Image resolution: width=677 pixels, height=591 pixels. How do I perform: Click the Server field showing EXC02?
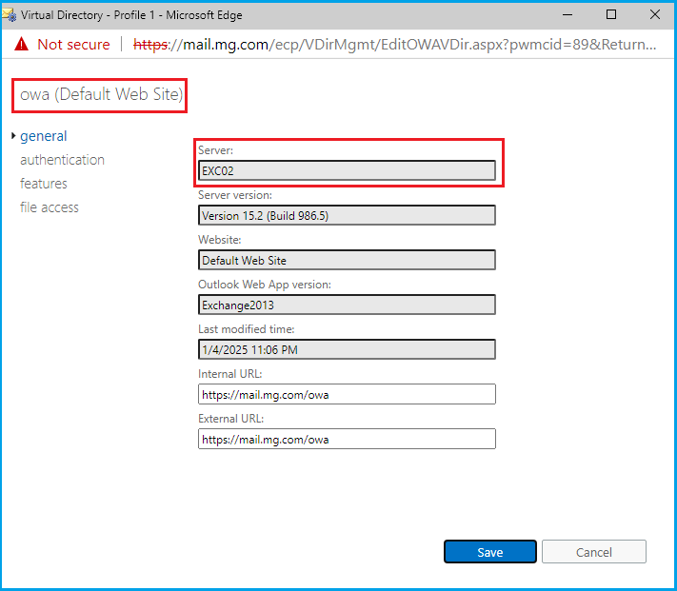click(x=347, y=170)
